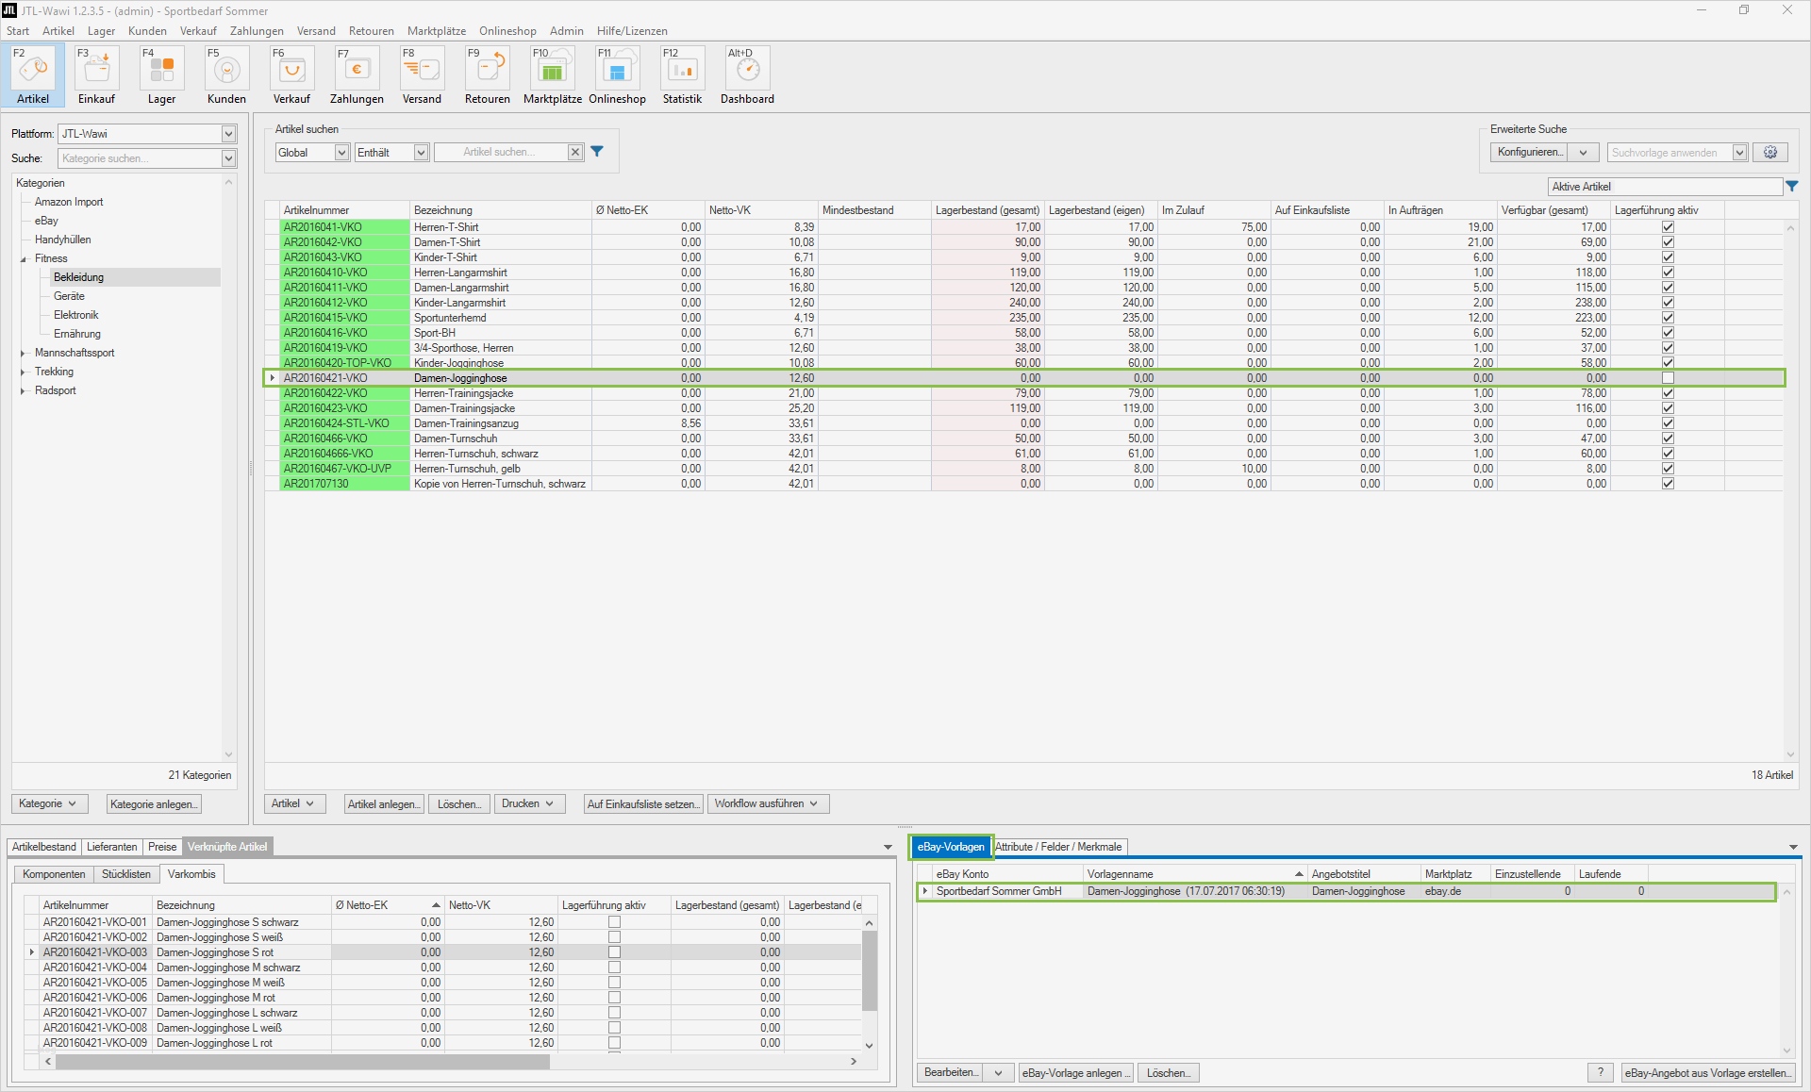Screen dimensions: 1811x1092
Task: Check Lagerführung aktiv for AR20160421-VKO-001 variant
Action: (614, 922)
